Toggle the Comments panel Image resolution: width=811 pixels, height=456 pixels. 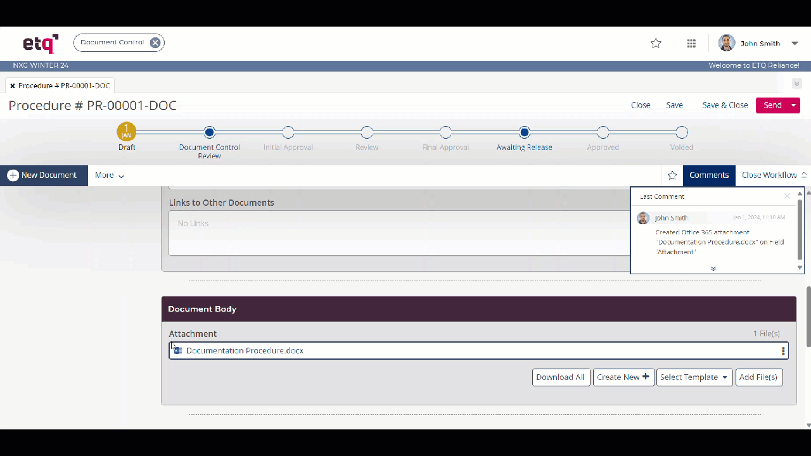(709, 175)
